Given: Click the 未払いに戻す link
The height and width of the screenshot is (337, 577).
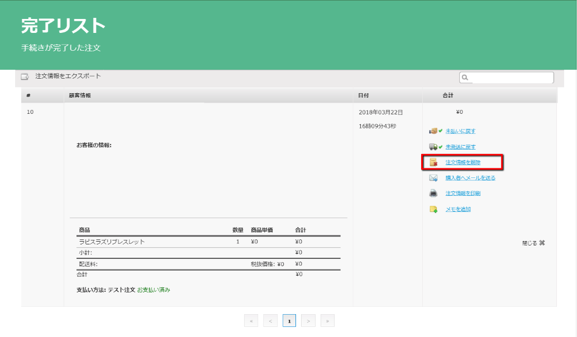Looking at the screenshot, I should (x=460, y=131).
